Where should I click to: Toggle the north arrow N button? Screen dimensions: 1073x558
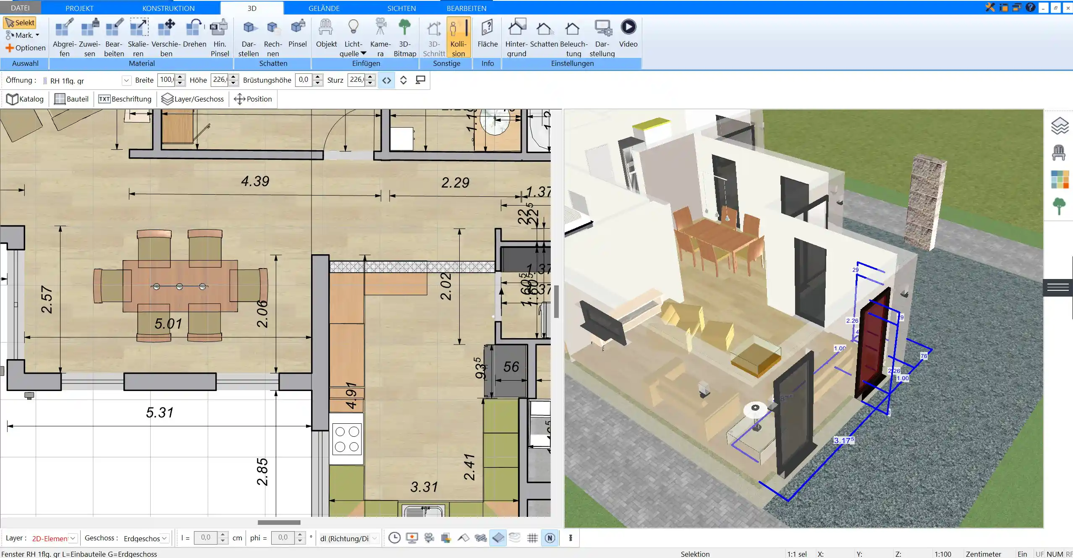tap(550, 538)
